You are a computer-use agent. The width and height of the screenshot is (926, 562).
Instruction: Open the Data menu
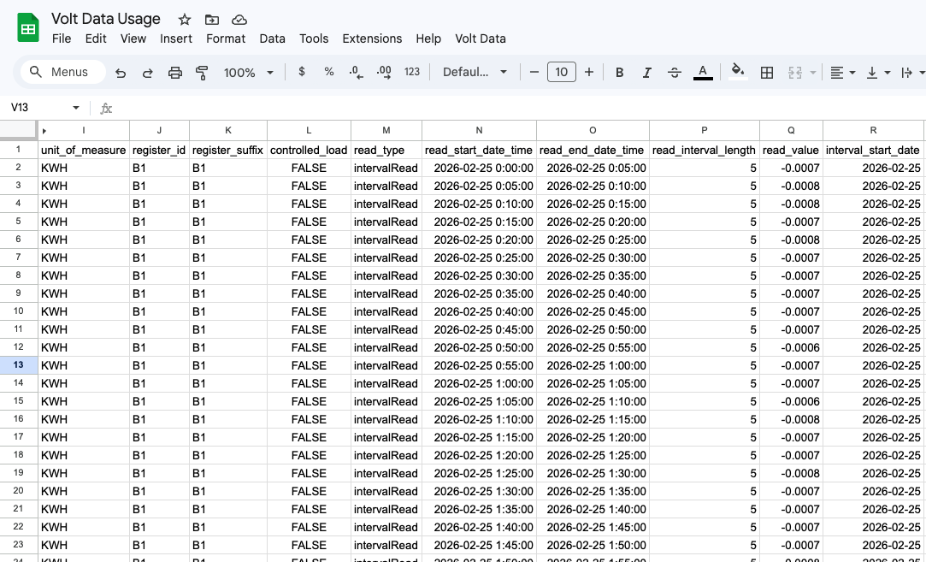272,38
